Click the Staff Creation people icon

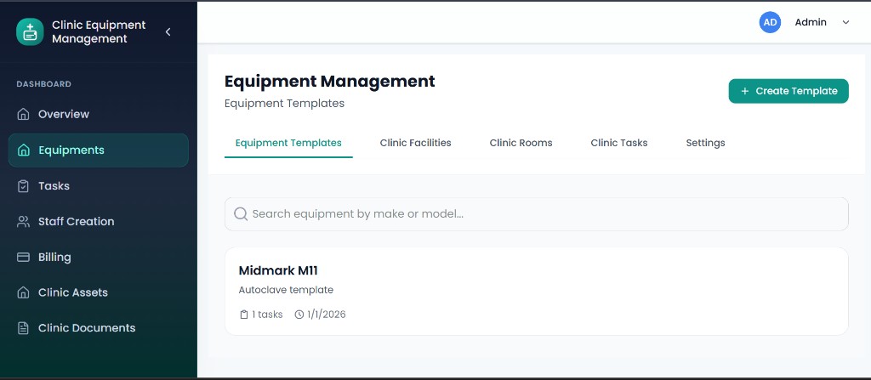click(x=23, y=222)
